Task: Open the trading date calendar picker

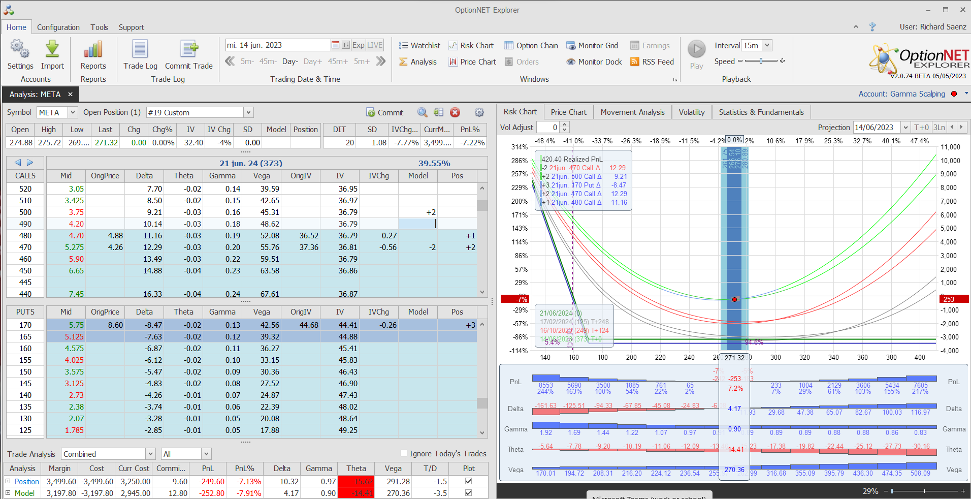Action: (x=335, y=45)
